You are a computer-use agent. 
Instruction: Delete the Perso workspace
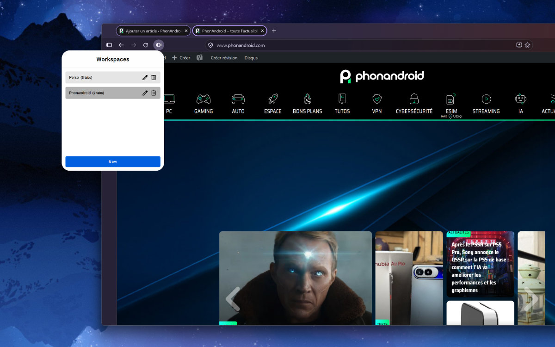point(154,77)
